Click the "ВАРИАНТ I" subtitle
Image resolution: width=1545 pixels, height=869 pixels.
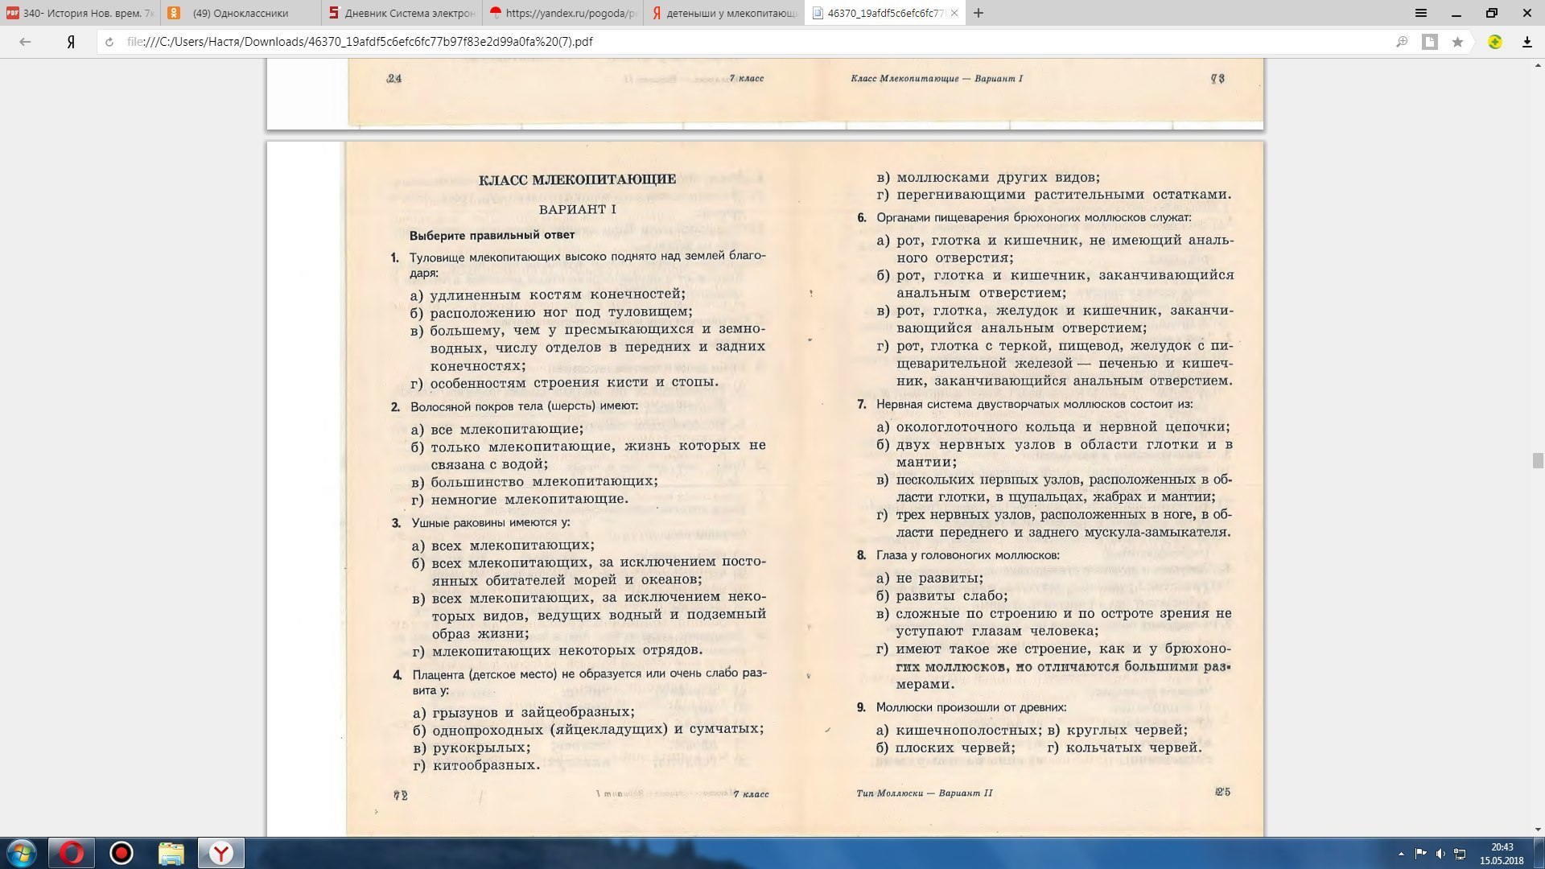[577, 209]
